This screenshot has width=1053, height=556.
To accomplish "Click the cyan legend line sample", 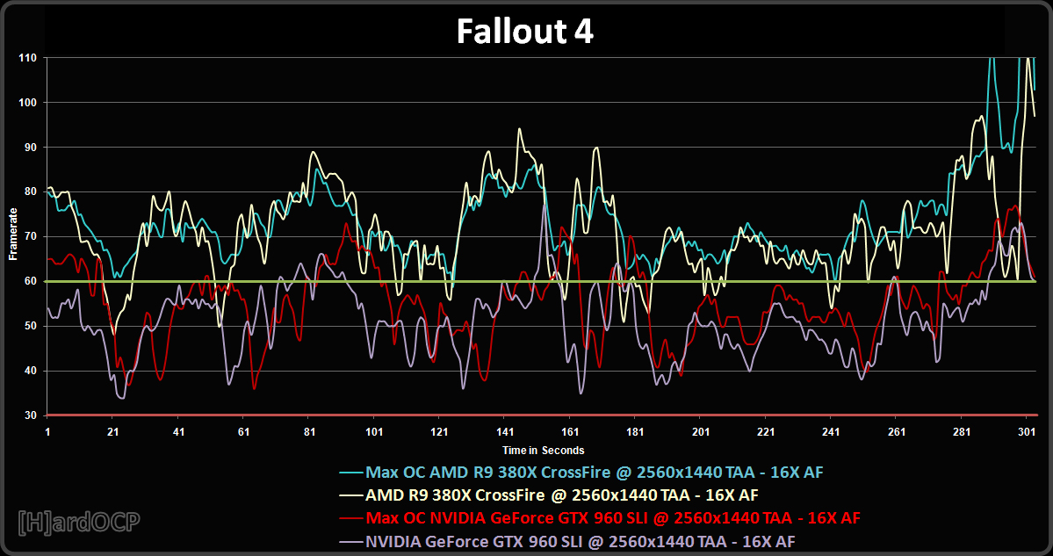I will 351,473.
